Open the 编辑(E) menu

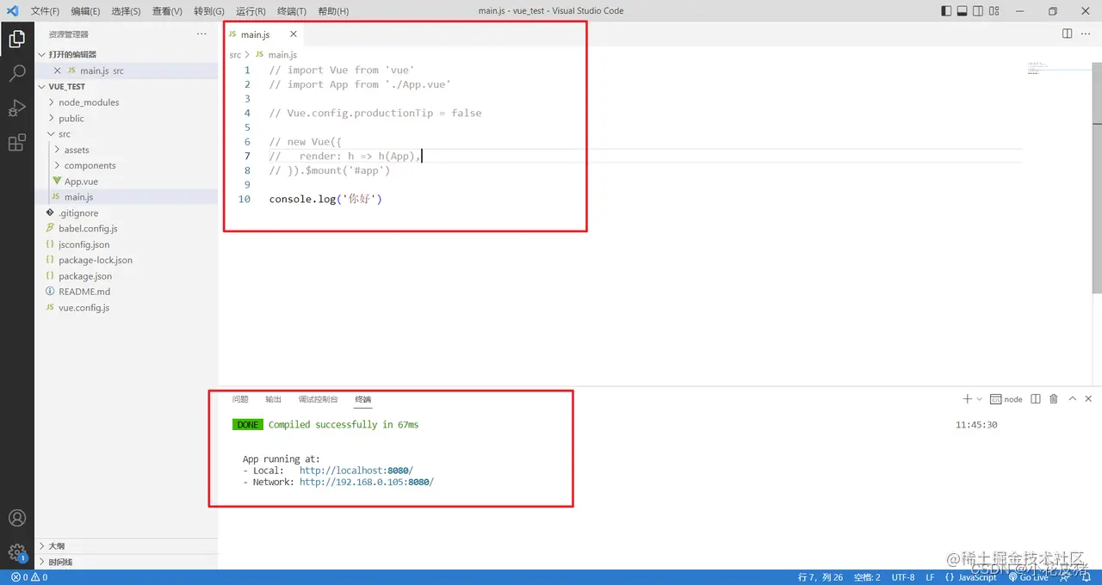(85, 11)
